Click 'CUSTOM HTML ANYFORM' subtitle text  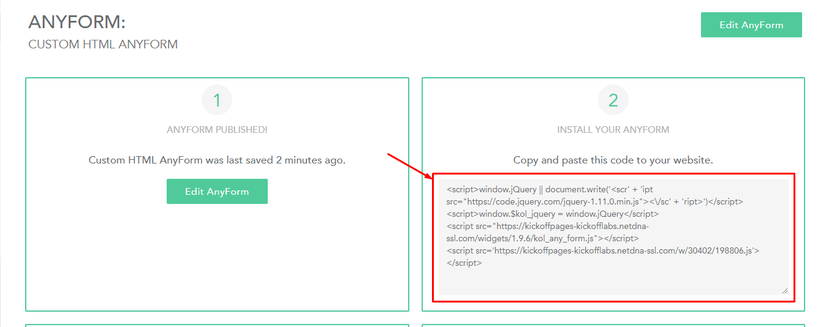click(x=103, y=45)
